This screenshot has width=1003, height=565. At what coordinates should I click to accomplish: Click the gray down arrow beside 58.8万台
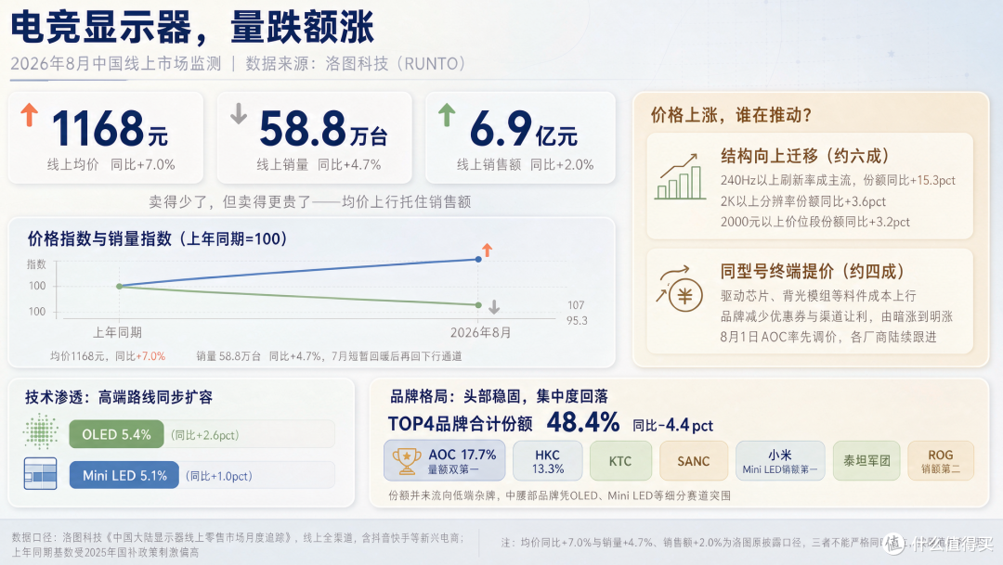pos(239,113)
